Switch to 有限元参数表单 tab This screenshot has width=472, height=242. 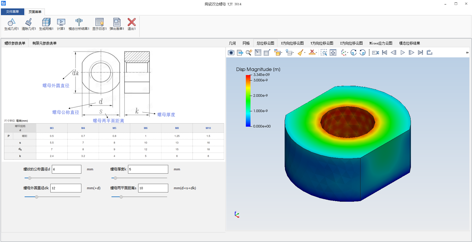pyautogui.click(x=45, y=43)
